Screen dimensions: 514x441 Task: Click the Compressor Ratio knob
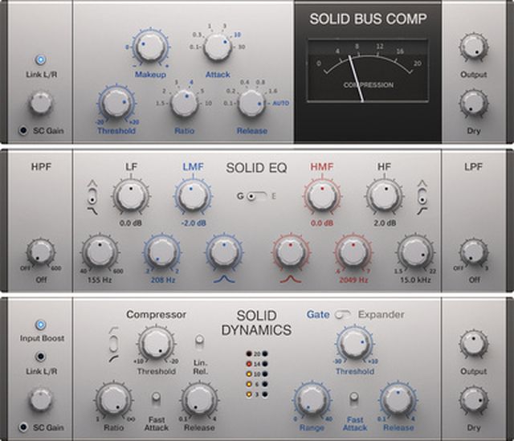click(x=113, y=401)
